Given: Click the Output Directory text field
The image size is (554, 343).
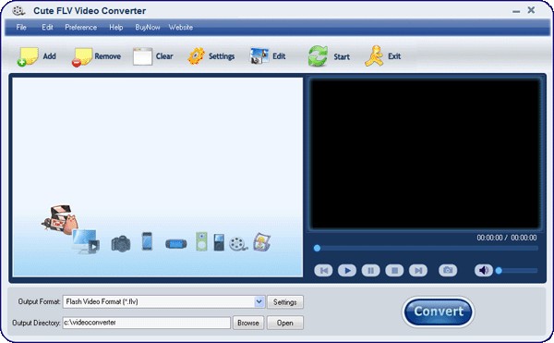Looking at the screenshot, I should pyautogui.click(x=147, y=323).
